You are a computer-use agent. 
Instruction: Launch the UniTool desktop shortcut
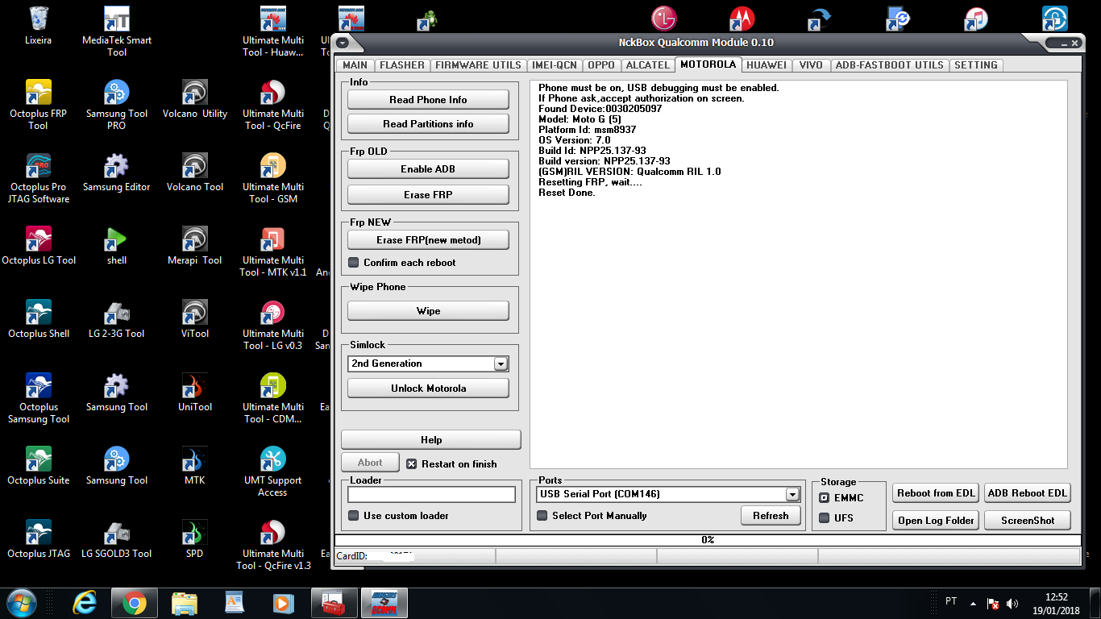click(x=195, y=393)
